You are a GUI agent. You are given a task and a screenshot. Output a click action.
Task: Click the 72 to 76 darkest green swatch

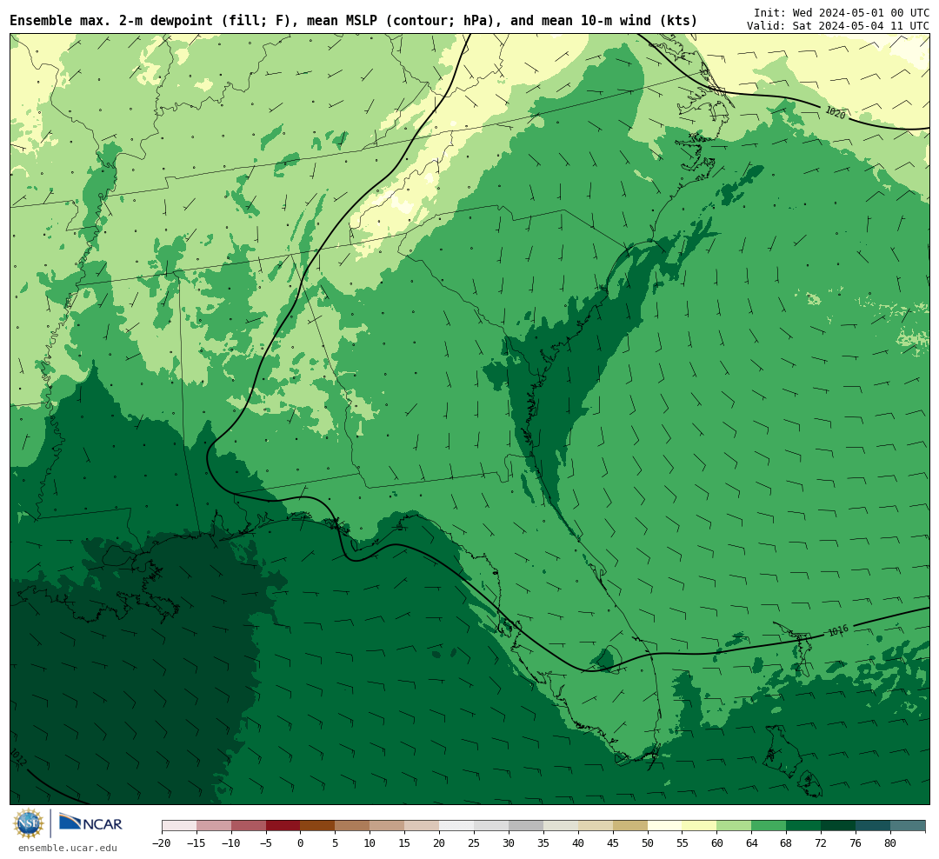pos(838,826)
